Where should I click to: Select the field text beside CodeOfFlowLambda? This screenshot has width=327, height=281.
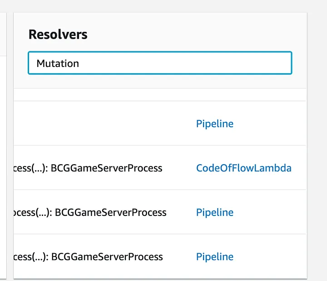(31, 168)
